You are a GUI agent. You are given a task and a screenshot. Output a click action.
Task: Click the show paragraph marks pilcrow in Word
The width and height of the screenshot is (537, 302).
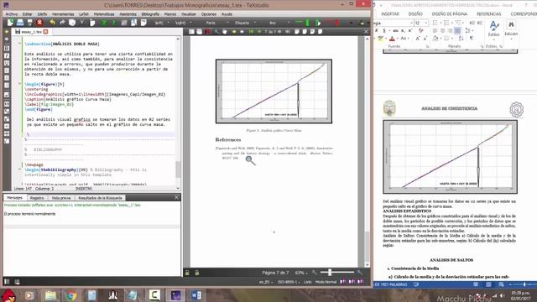coord(472,39)
